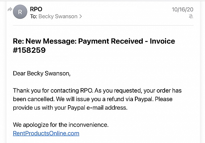Viewport: 205px width, 143px height.
Task: Click the words "Payment Received" in subject
Action: [x=111, y=41]
